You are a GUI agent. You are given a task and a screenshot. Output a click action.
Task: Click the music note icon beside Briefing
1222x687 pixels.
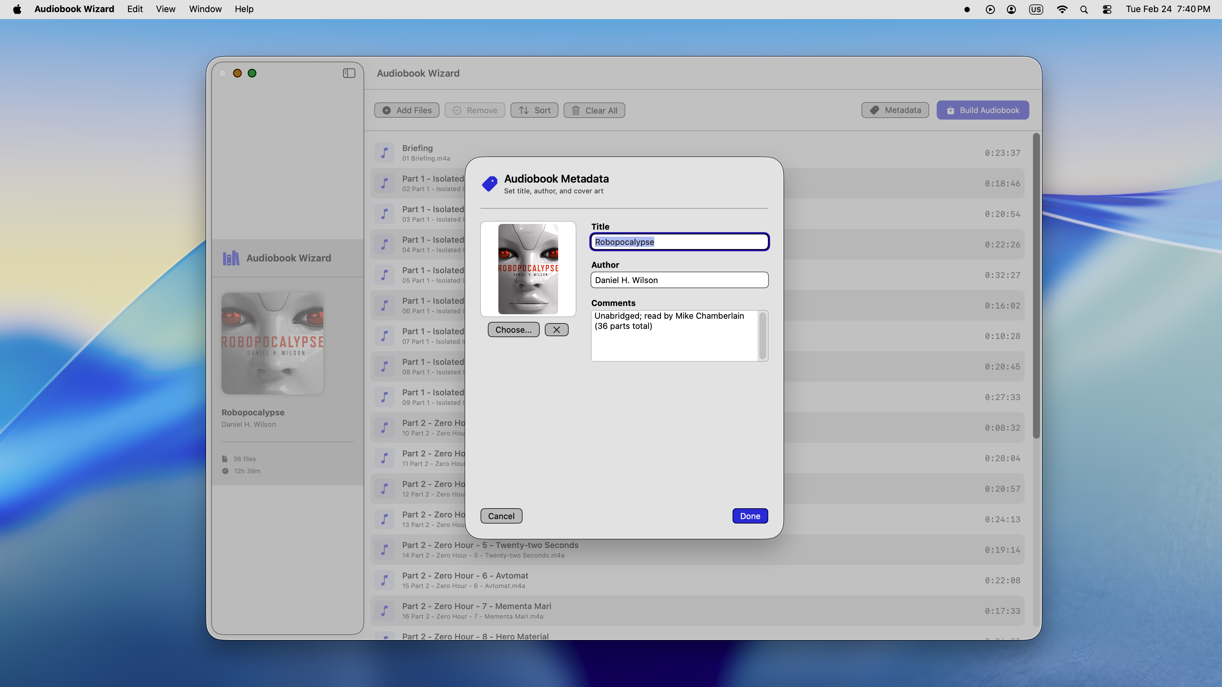click(x=384, y=152)
